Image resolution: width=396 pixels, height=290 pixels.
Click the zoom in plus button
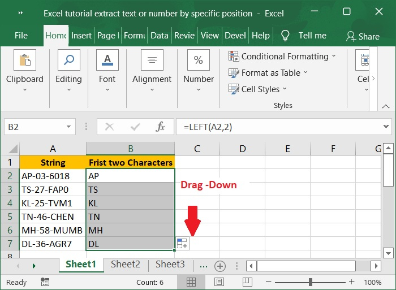tap(351, 282)
